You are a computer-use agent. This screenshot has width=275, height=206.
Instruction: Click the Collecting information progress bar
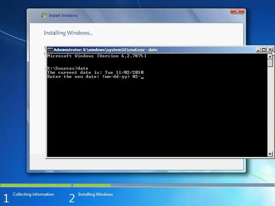pos(36,185)
